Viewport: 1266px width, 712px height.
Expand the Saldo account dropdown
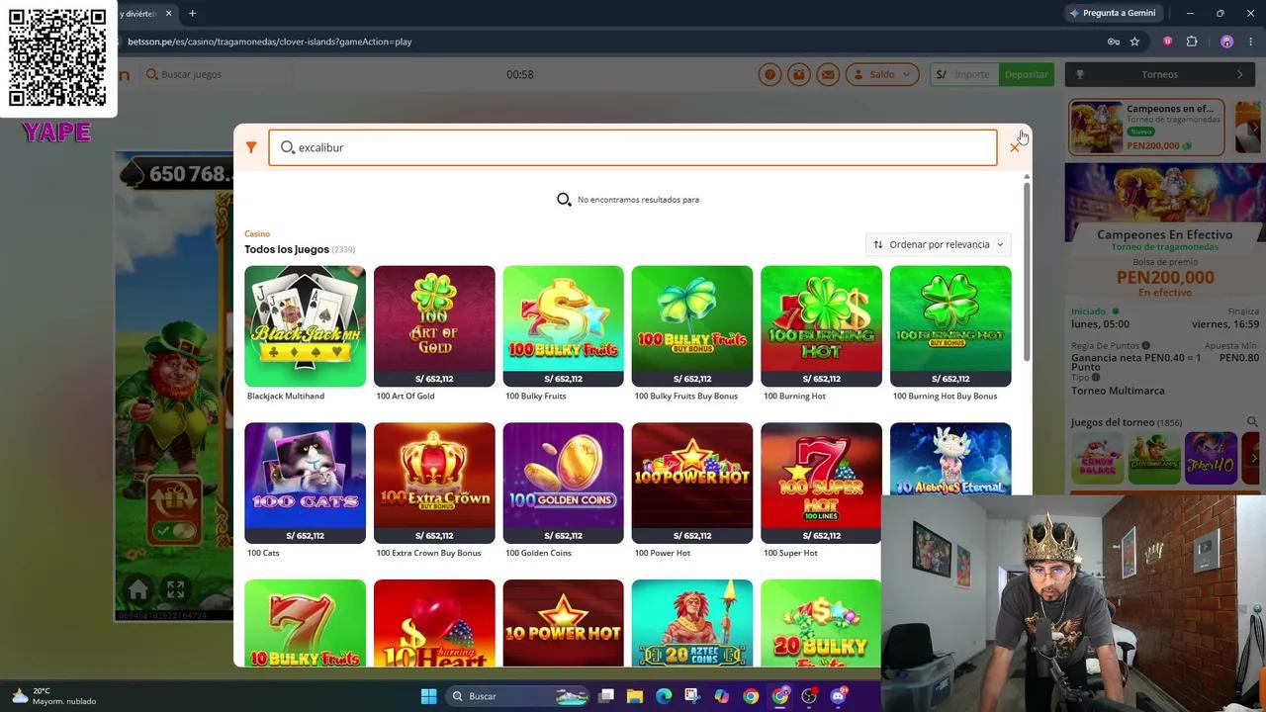click(x=882, y=74)
